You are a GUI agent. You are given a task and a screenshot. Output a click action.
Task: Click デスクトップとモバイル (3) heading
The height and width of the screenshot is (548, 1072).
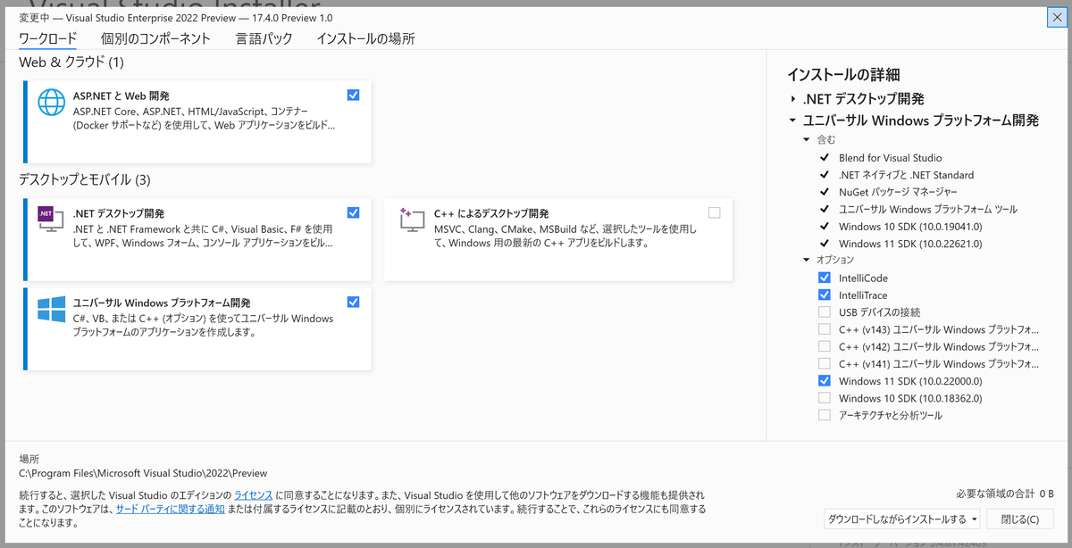click(85, 179)
